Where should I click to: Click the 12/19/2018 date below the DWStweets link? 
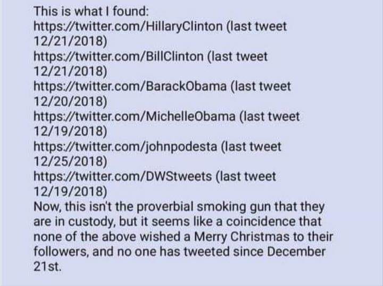coord(70,190)
